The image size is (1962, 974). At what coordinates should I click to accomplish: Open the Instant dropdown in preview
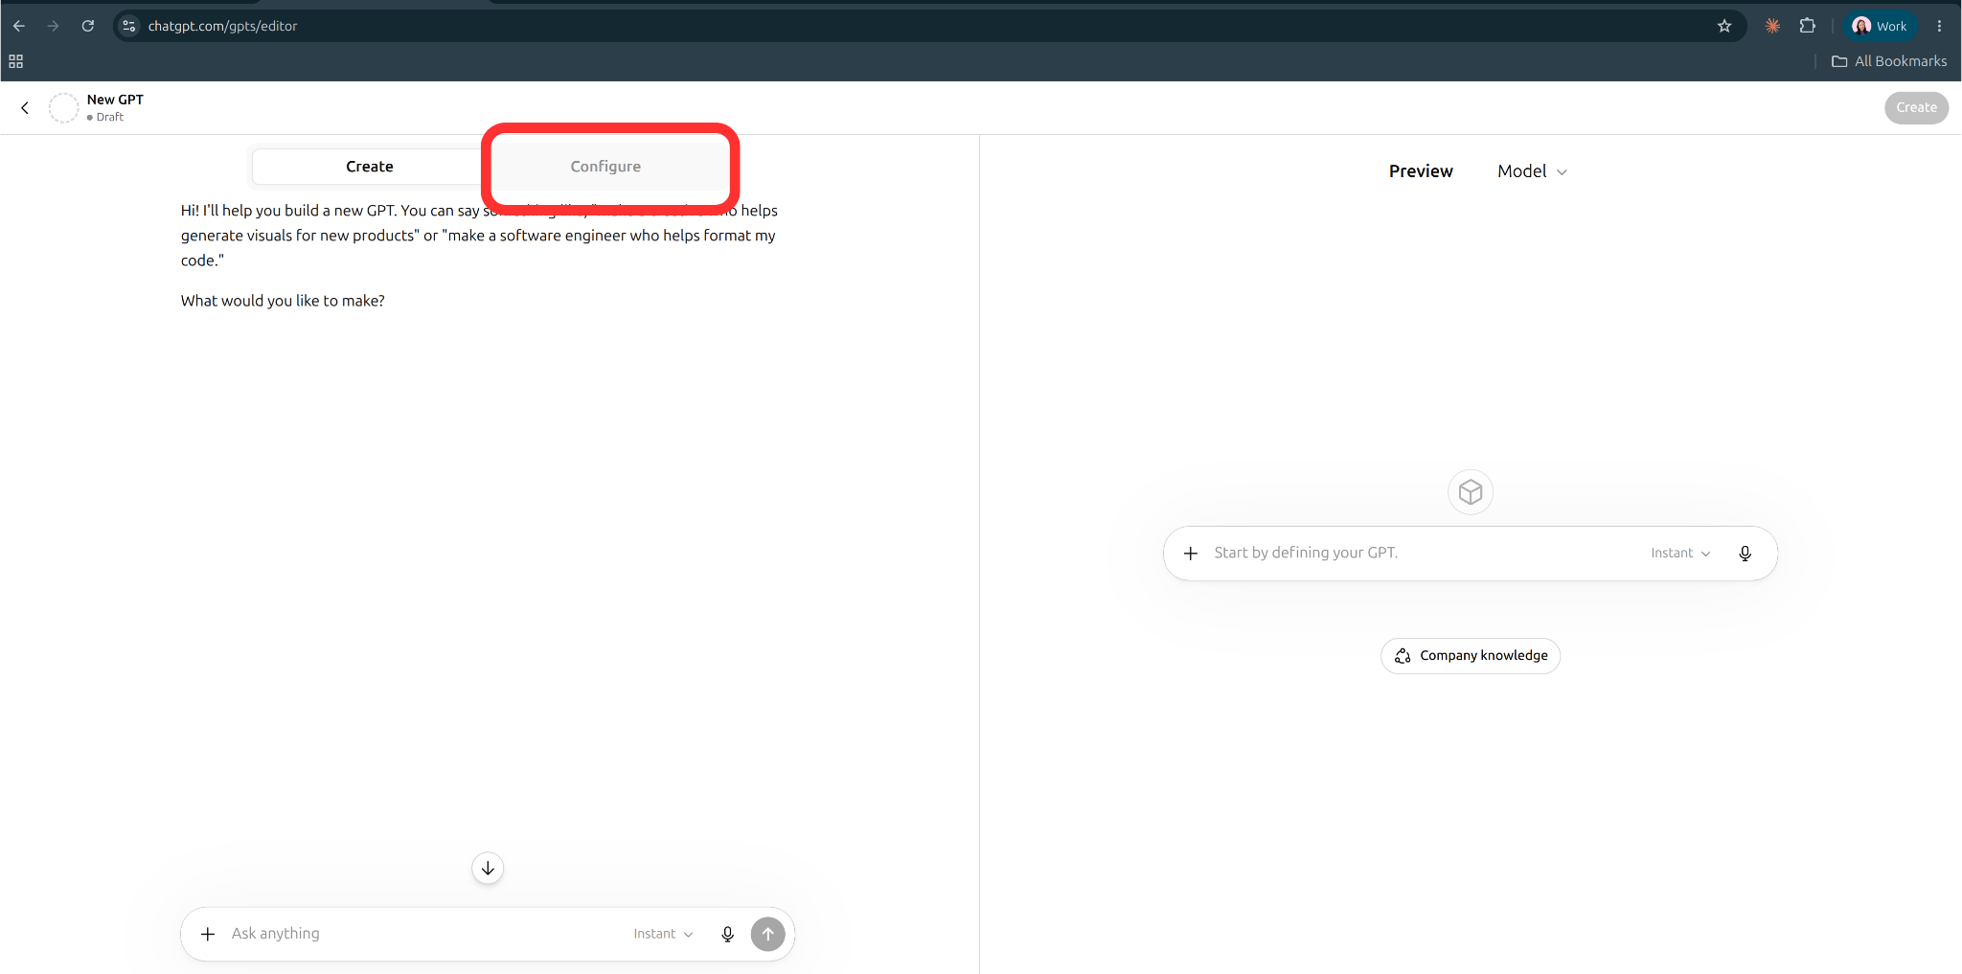[1680, 554]
